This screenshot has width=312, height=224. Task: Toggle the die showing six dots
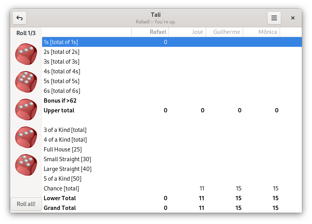point(26,82)
